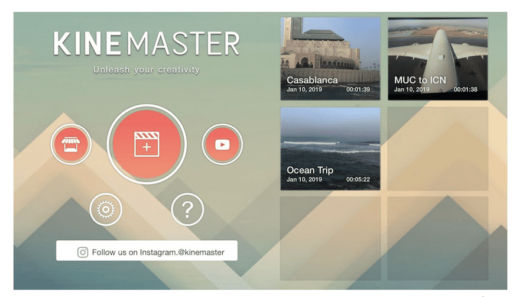Image resolution: width=520 pixels, height=297 pixels.
Task: Click the 00:05:22 duration on Ocean Trip
Action: pyautogui.click(x=358, y=179)
